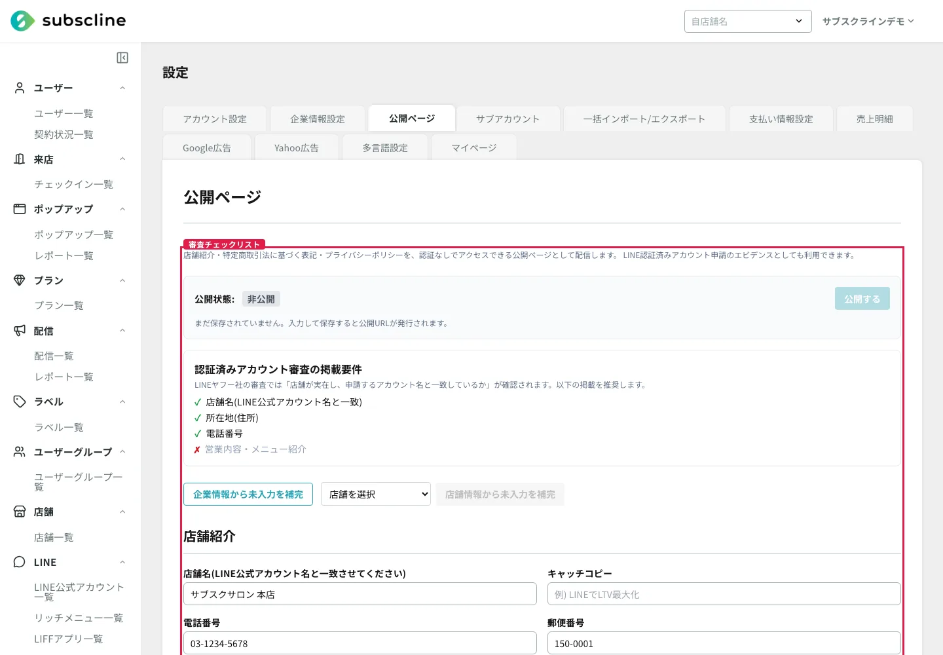The image size is (943, 655).
Task: Click the LINE chat bubble icon in sidebar
Action: click(20, 562)
